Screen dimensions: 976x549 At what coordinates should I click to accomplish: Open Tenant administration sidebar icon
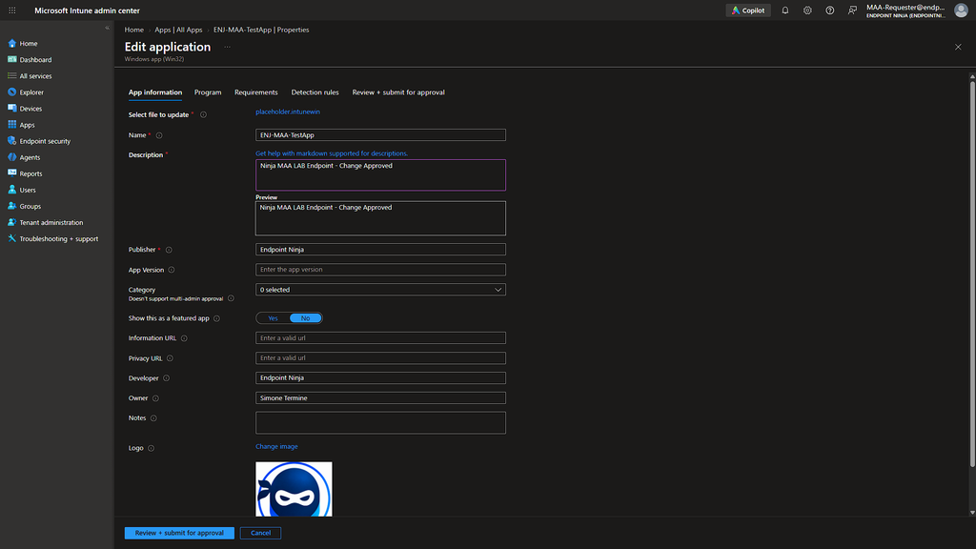tap(11, 222)
